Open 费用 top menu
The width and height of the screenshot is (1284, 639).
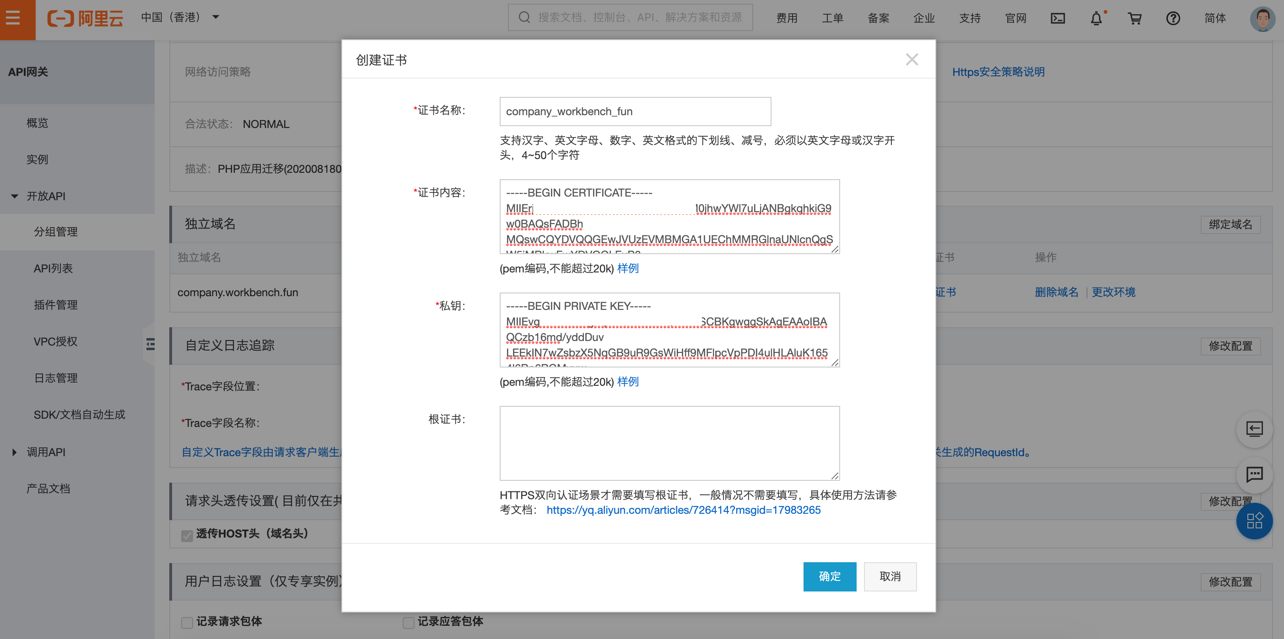(x=787, y=18)
